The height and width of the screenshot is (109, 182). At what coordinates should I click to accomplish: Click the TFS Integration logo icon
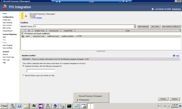tap(5, 7)
